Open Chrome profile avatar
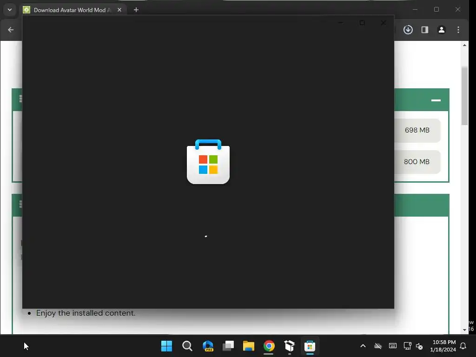This screenshot has width=476, height=357. click(x=442, y=30)
